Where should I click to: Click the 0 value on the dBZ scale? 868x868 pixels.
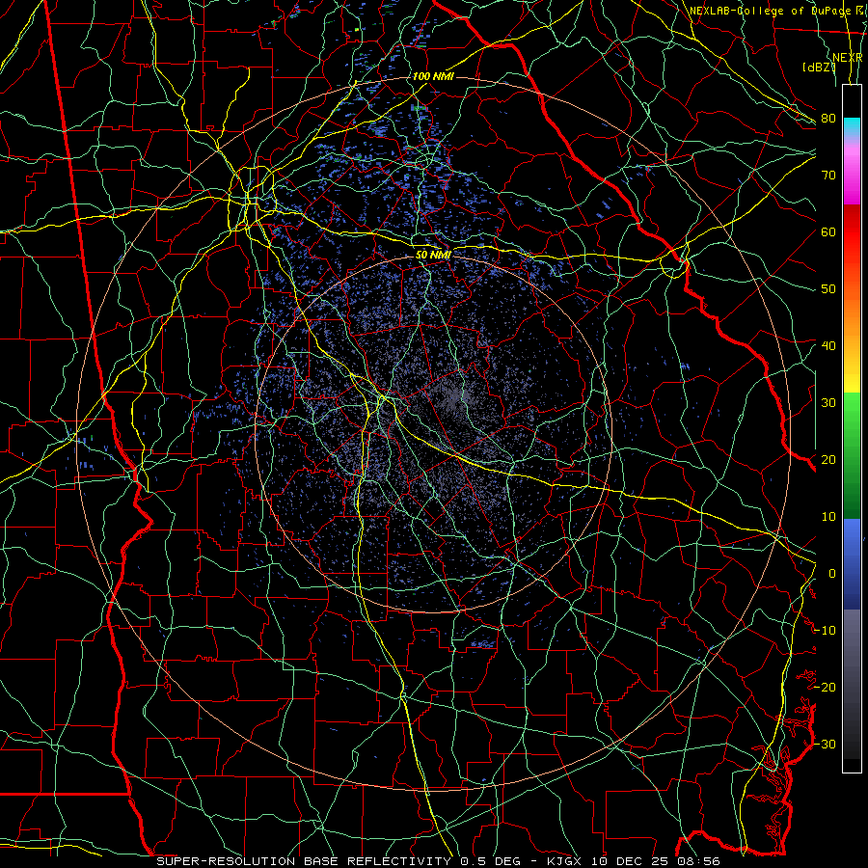[832, 574]
